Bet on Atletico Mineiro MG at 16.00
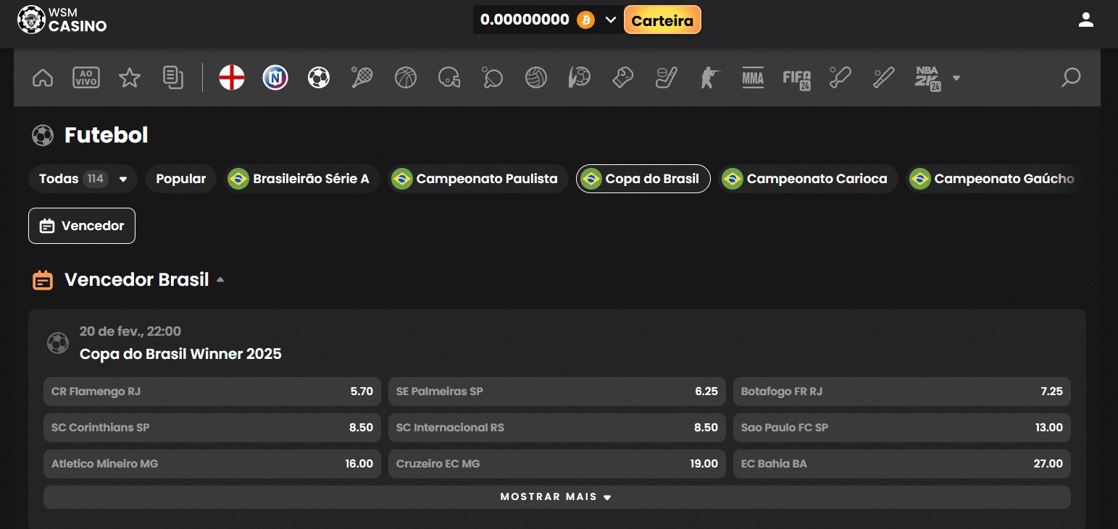The image size is (1118, 529). click(x=212, y=464)
